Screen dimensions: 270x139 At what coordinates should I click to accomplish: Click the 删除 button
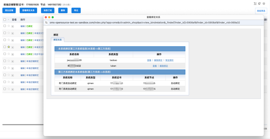pos(63,11)
